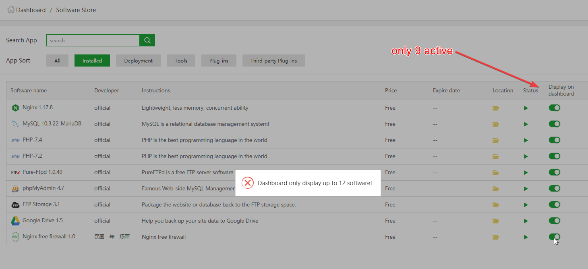Click the MySQL status play icon
Viewport: 588px width, 269px height.
526,124
